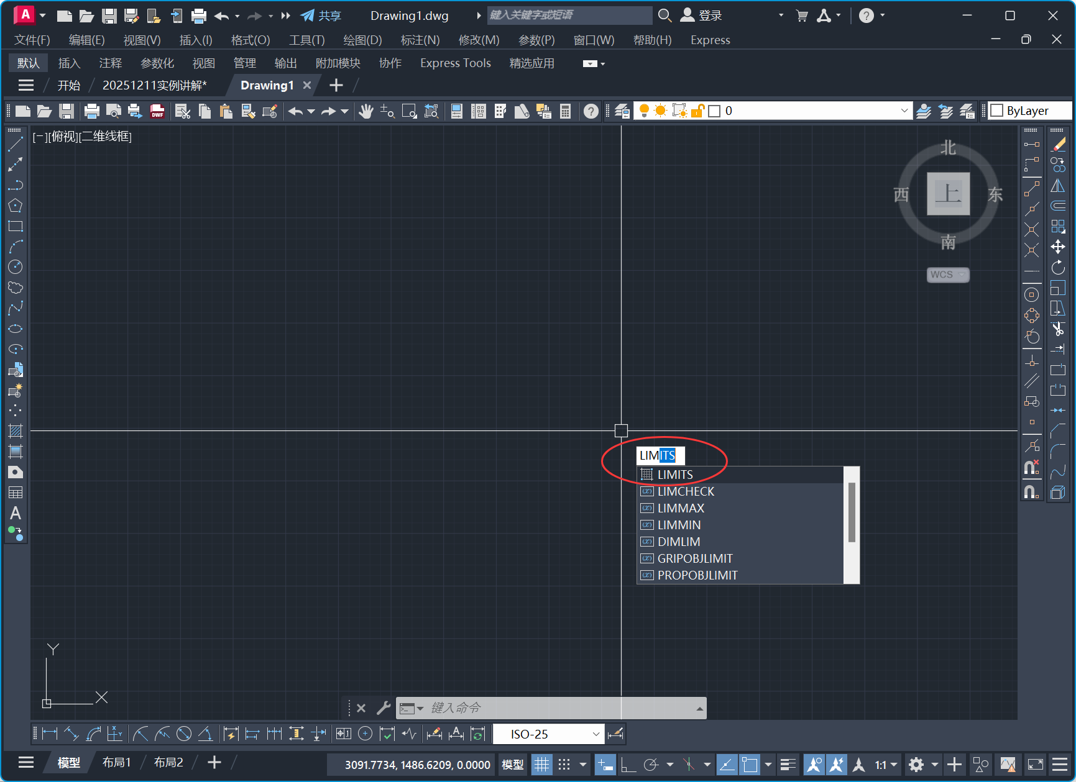
Task: Toggle ortho mode in status bar
Action: 628,765
